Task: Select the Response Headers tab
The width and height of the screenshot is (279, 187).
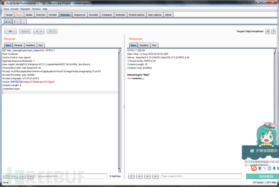Action: tap(144, 45)
